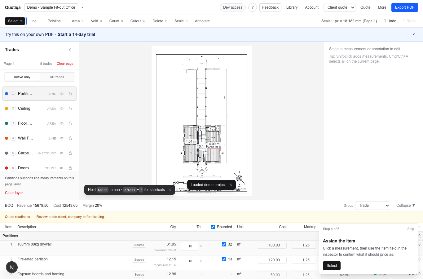Edit tolerance field for 100mm drywall
The height and width of the screenshot is (279, 423).
click(190, 246)
